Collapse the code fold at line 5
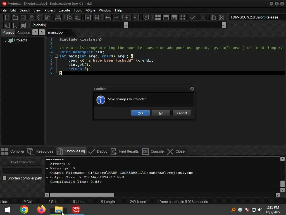Viewport: 286px width, 215px height. click(x=56, y=56)
